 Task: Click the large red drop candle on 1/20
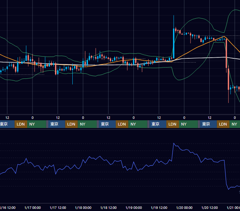pyautogui.click(x=226, y=53)
